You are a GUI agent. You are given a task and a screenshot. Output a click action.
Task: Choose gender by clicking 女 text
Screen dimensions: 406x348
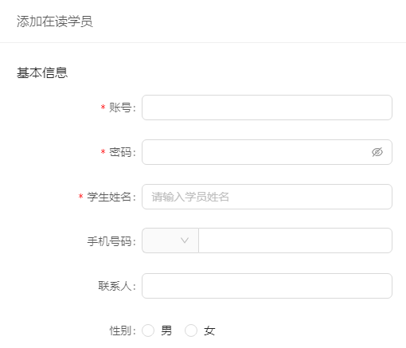(x=209, y=330)
